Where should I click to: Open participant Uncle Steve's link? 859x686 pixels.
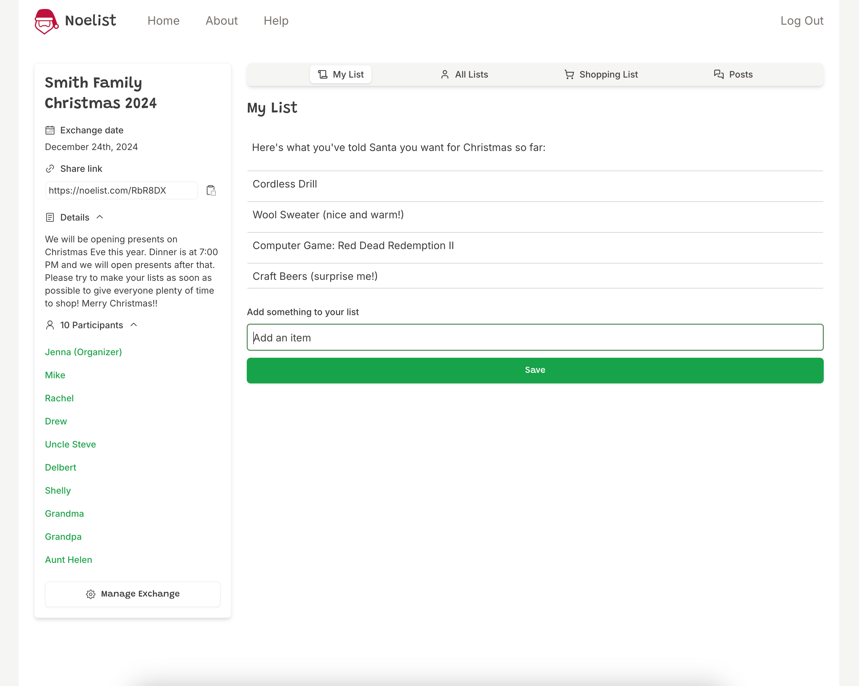(x=71, y=444)
